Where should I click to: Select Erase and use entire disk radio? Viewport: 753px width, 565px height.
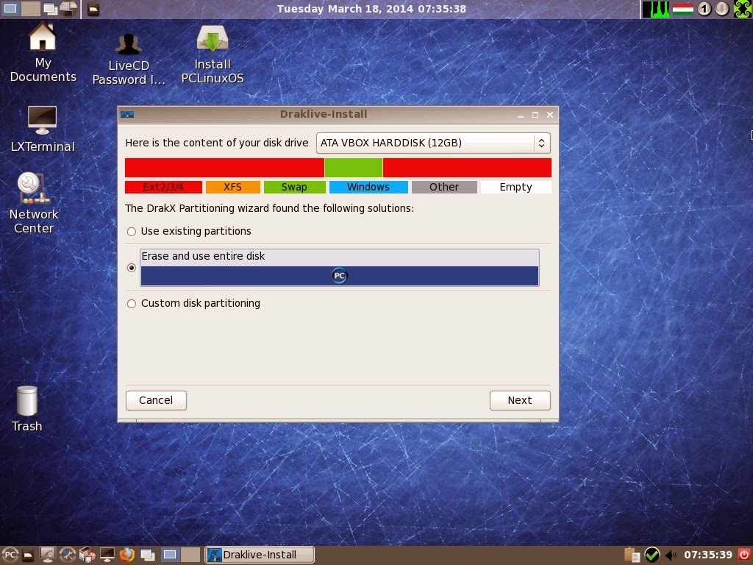point(132,268)
